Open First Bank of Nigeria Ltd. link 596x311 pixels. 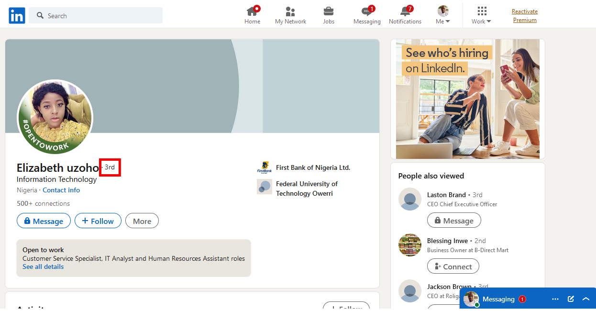click(313, 167)
